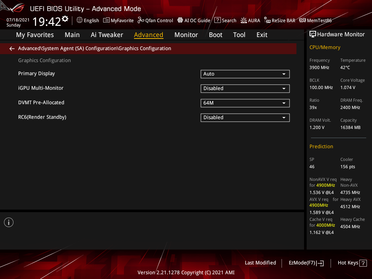
Task: Click the Last Modified button
Action: click(x=260, y=263)
